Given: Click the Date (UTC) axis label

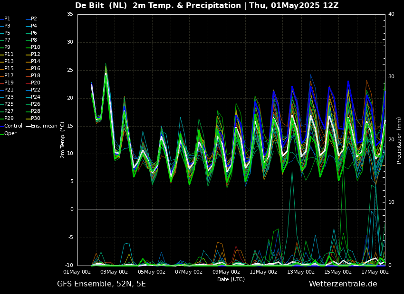Looking at the screenshot, I should (x=231, y=280).
